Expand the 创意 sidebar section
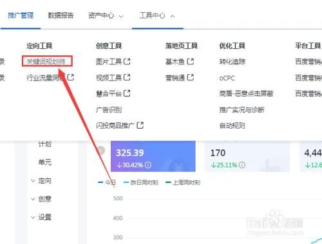The width and height of the screenshot is (322, 244). point(41,199)
